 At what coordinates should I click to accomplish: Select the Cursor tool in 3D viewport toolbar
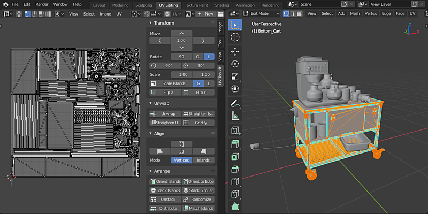point(234,37)
